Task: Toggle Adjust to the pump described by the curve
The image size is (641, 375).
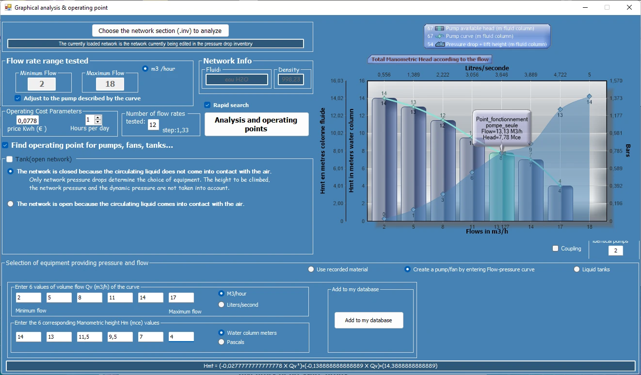Action: [18, 98]
